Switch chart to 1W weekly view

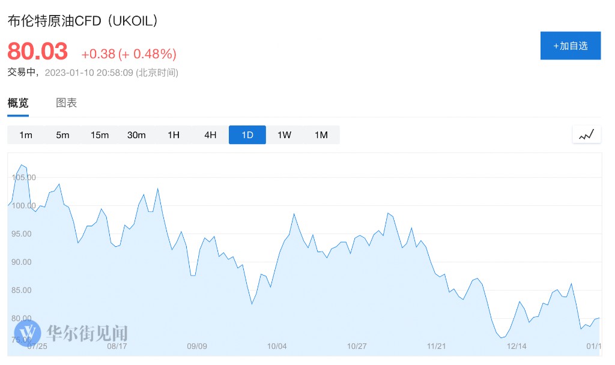point(284,135)
